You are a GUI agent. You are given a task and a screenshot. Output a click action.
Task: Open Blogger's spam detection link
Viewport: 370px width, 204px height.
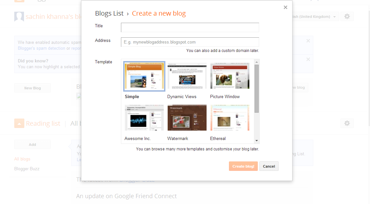[42, 48]
